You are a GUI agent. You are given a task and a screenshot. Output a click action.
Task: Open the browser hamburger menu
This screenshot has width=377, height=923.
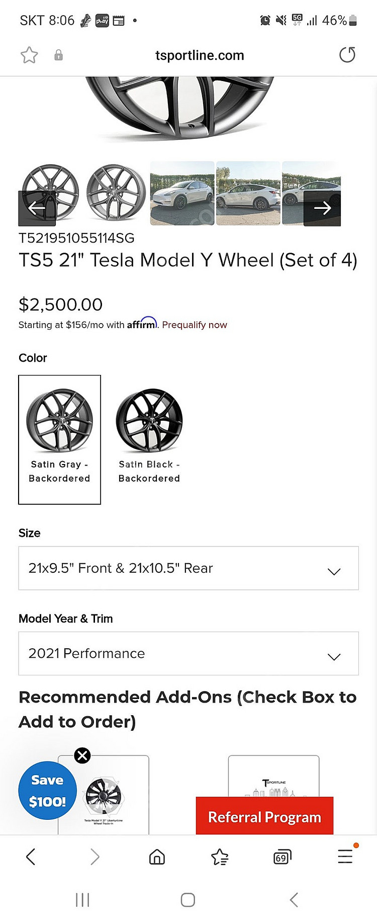pyautogui.click(x=345, y=856)
